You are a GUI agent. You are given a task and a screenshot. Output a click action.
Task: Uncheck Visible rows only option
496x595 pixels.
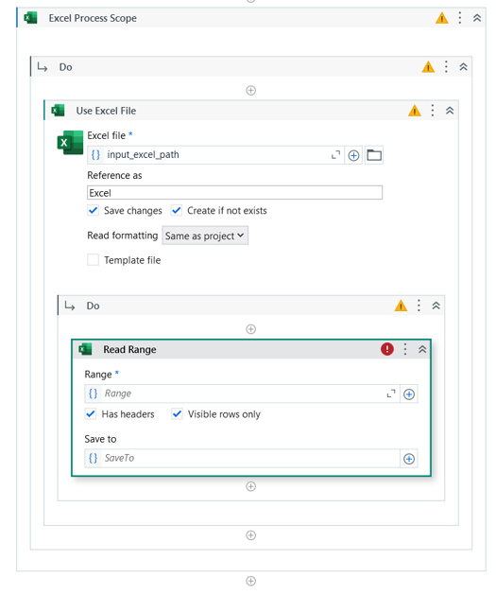tap(177, 414)
